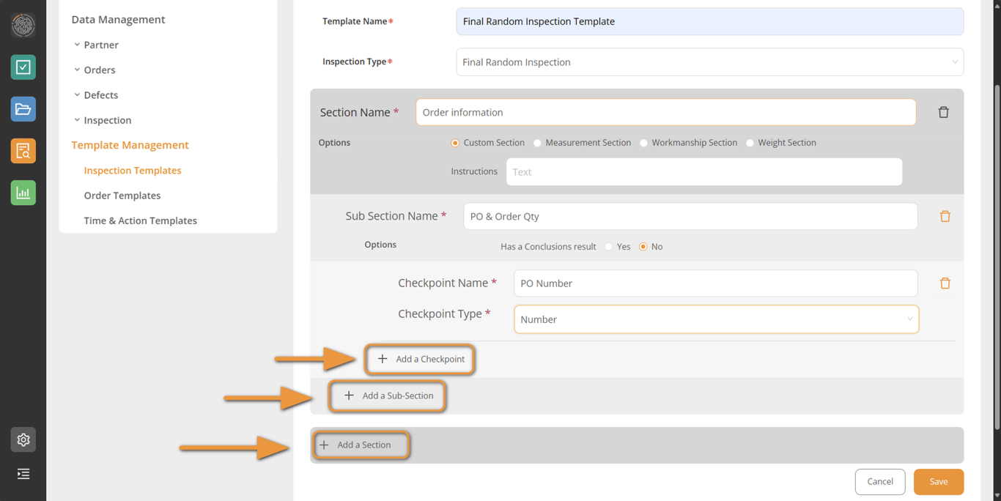The image size is (1001, 501).
Task: Click the fingerprint logo icon in sidebar
Action: 23,25
